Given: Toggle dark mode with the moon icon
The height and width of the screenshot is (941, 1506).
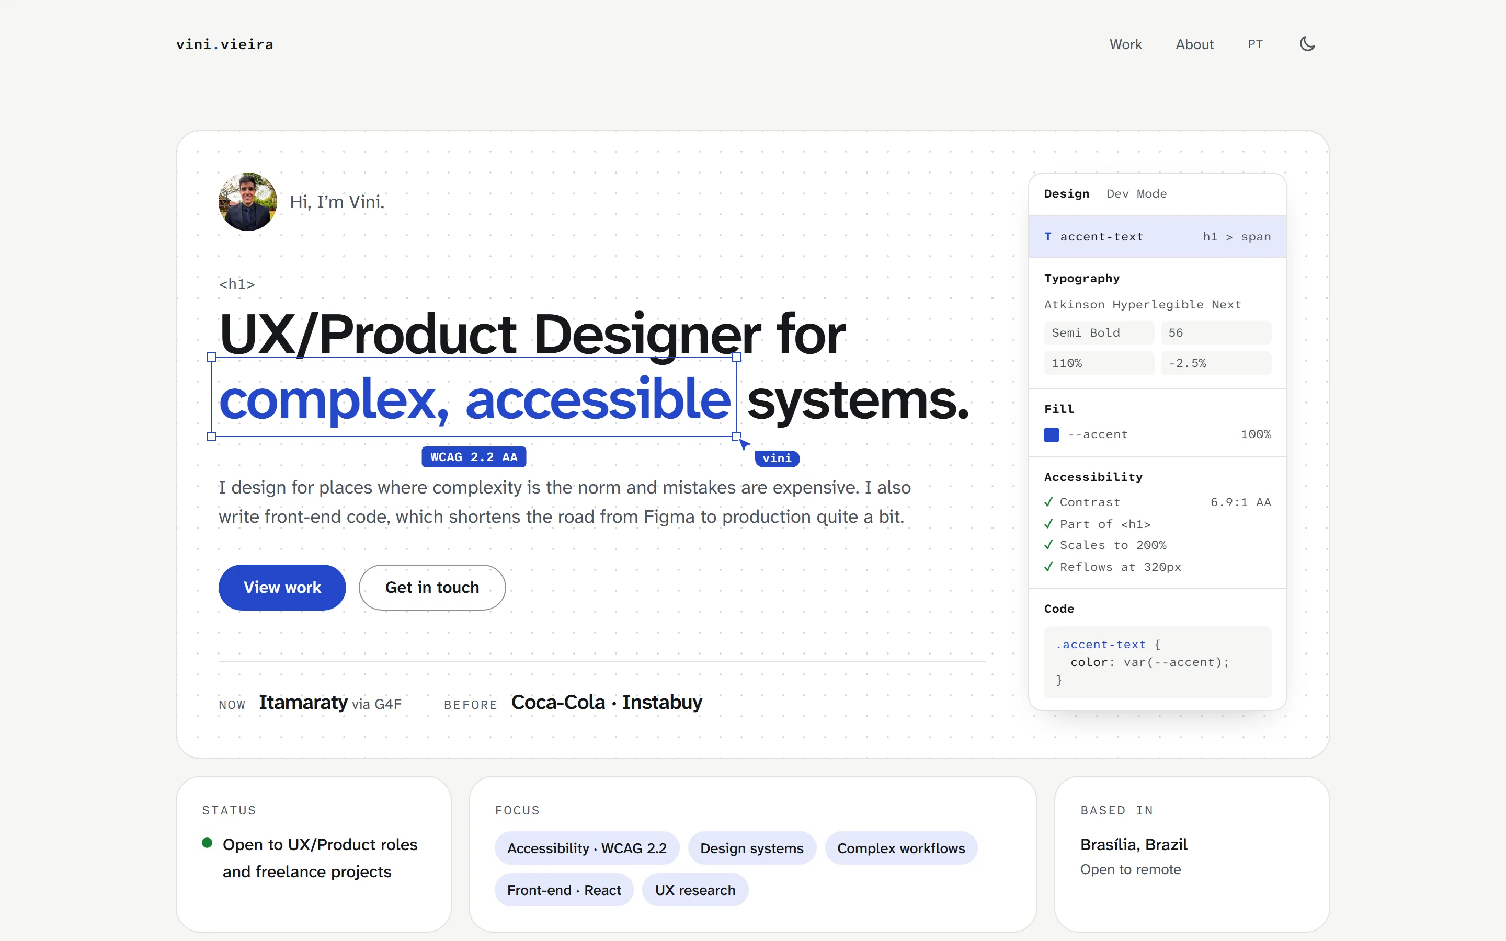Looking at the screenshot, I should coord(1307,44).
